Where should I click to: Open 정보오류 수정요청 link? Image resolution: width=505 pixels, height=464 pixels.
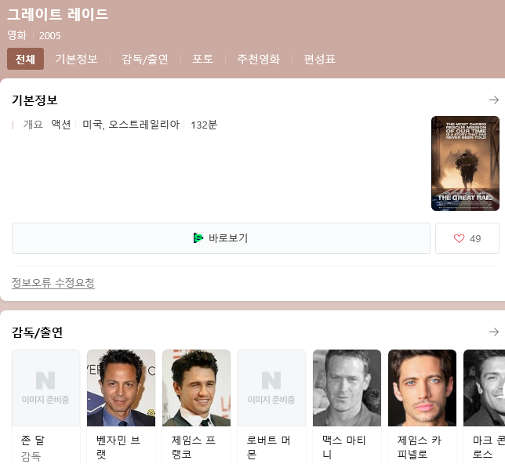coord(53,283)
